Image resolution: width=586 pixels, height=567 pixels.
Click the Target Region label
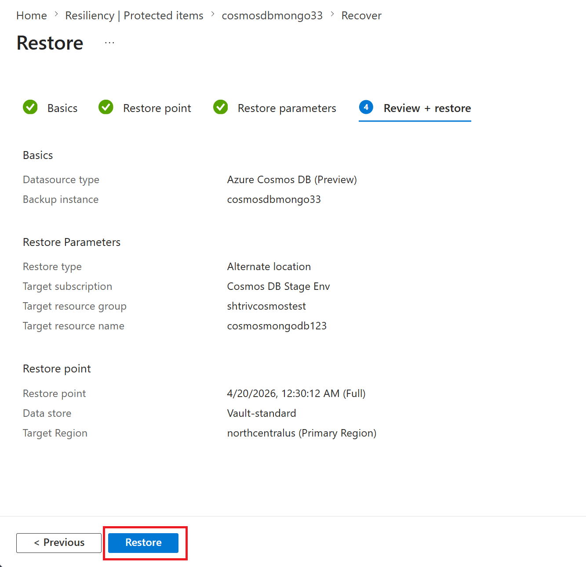55,433
